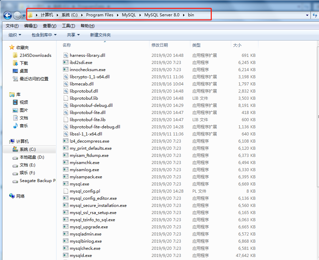The image size is (319, 260).
Task: Click the Forward navigation arrow button
Action: pyautogui.click(x=17, y=15)
